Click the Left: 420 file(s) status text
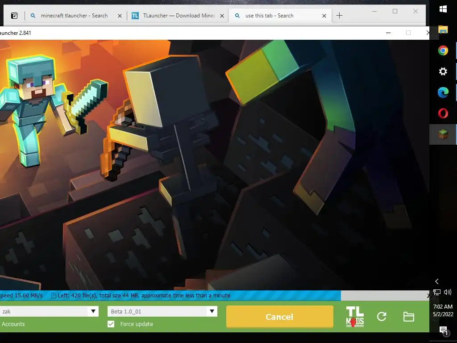 click(x=144, y=296)
